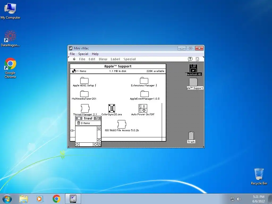Select the Macintosh HD disk icon

click(x=193, y=68)
